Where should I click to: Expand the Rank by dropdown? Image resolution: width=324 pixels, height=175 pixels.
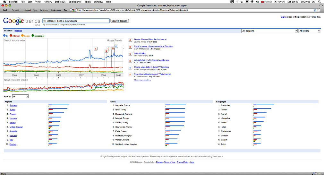click(x=21, y=96)
